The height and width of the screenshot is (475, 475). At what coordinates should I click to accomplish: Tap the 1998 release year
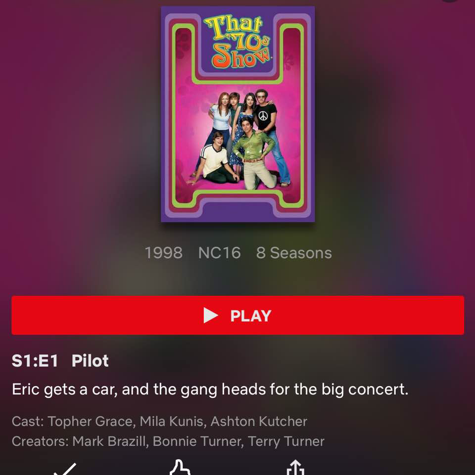coord(164,253)
